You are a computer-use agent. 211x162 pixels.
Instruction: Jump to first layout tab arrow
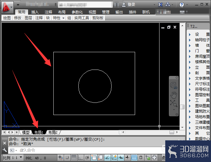[x=4, y=132]
